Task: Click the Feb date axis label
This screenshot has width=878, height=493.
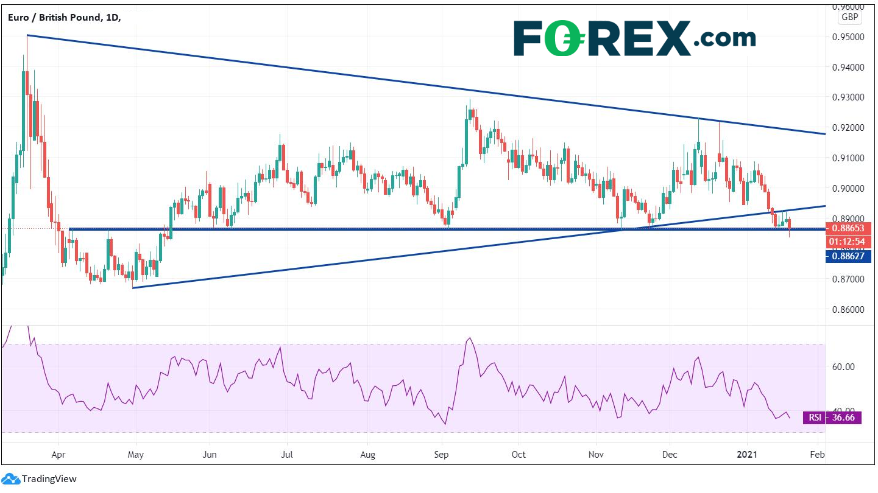Action: pos(818,455)
